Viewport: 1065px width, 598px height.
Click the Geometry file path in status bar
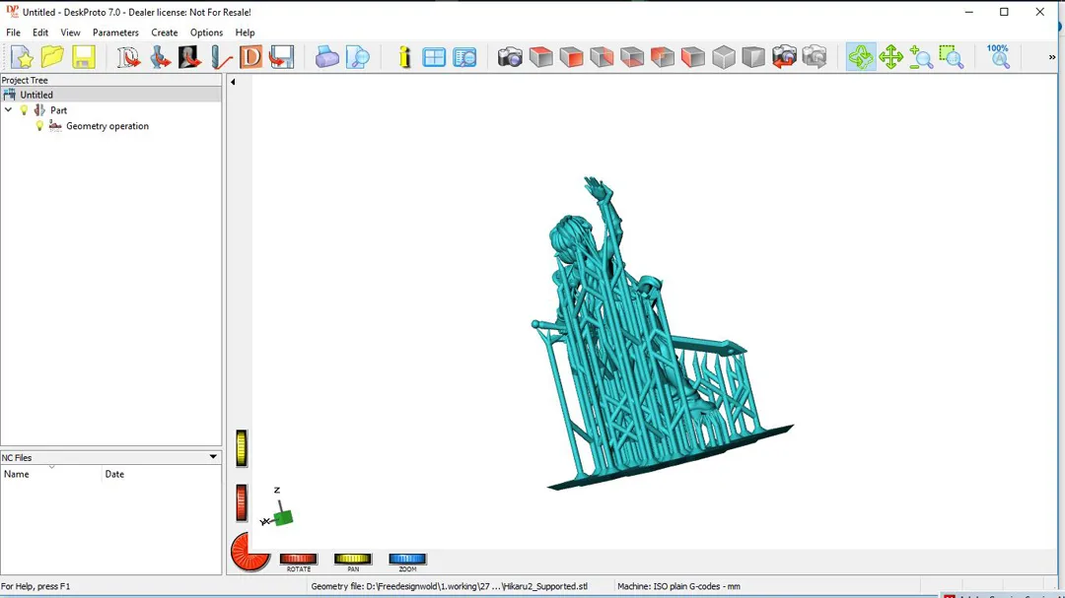pyautogui.click(x=449, y=586)
